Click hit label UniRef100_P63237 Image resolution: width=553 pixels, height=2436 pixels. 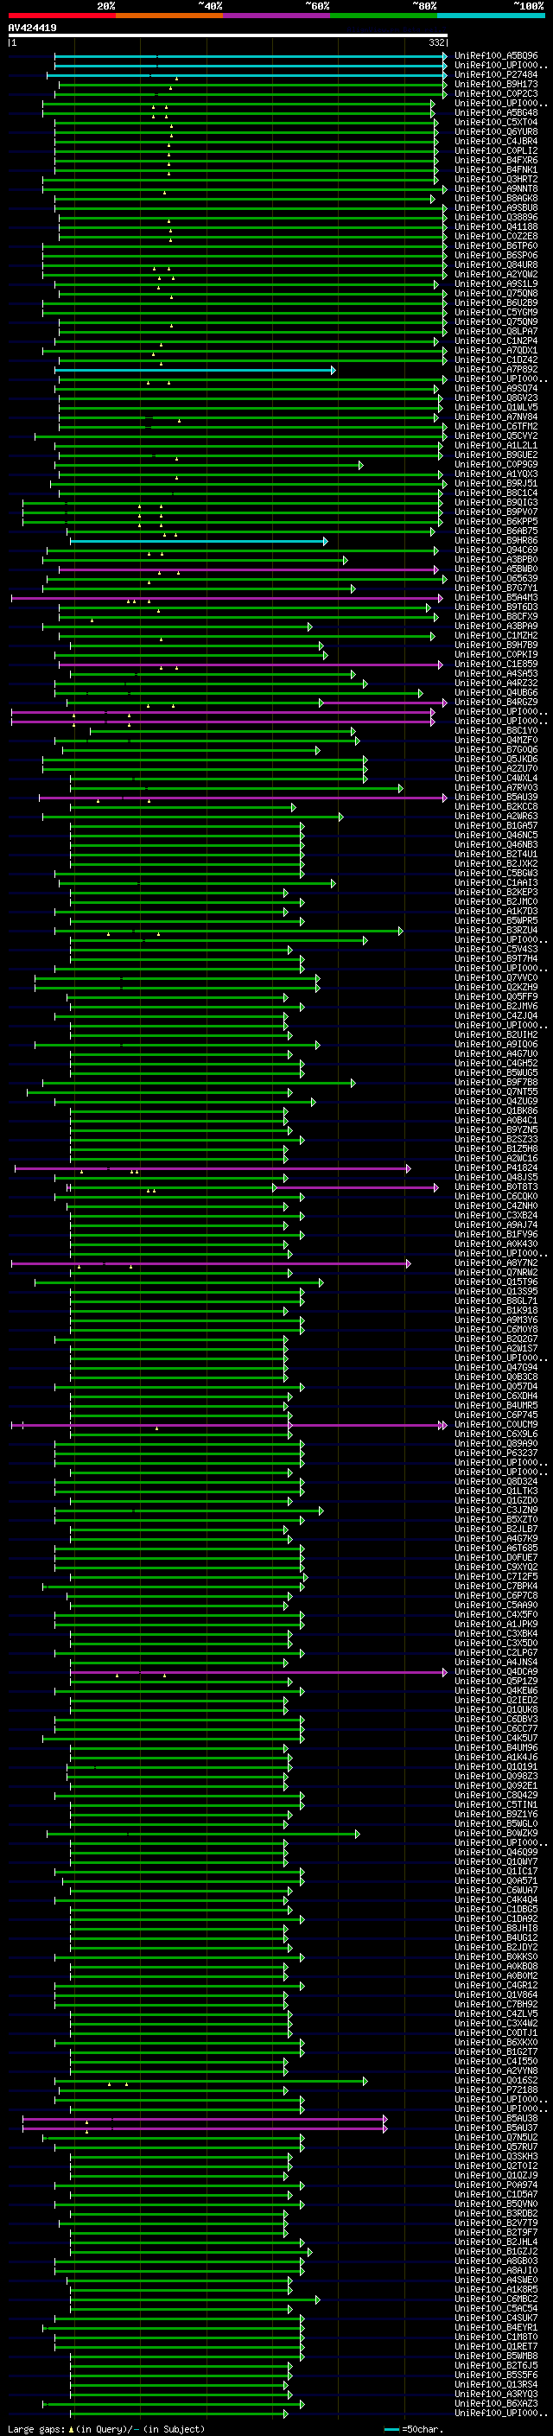[x=496, y=1453]
